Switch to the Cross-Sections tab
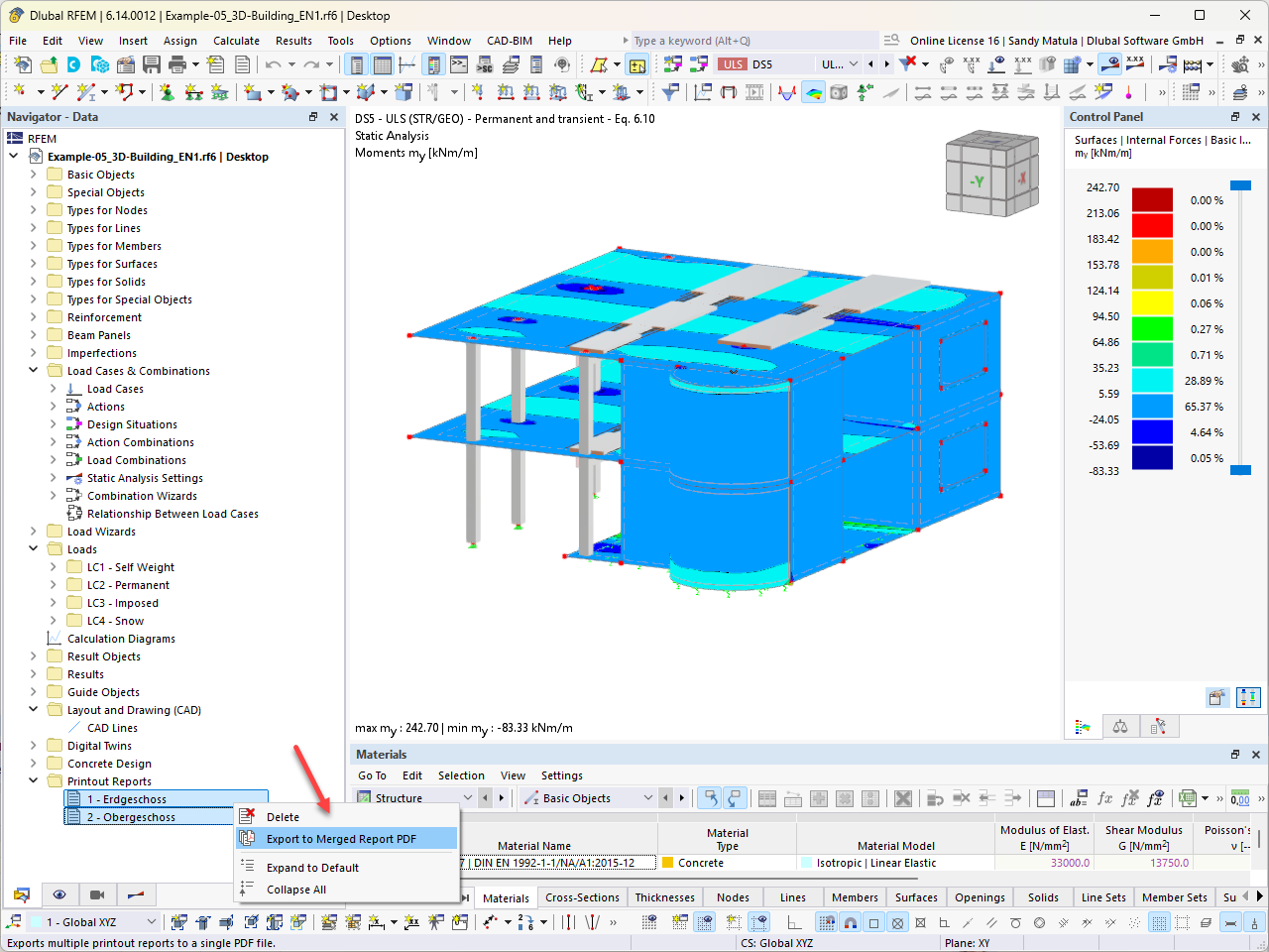Screen dimensions: 1269x952 (582, 897)
